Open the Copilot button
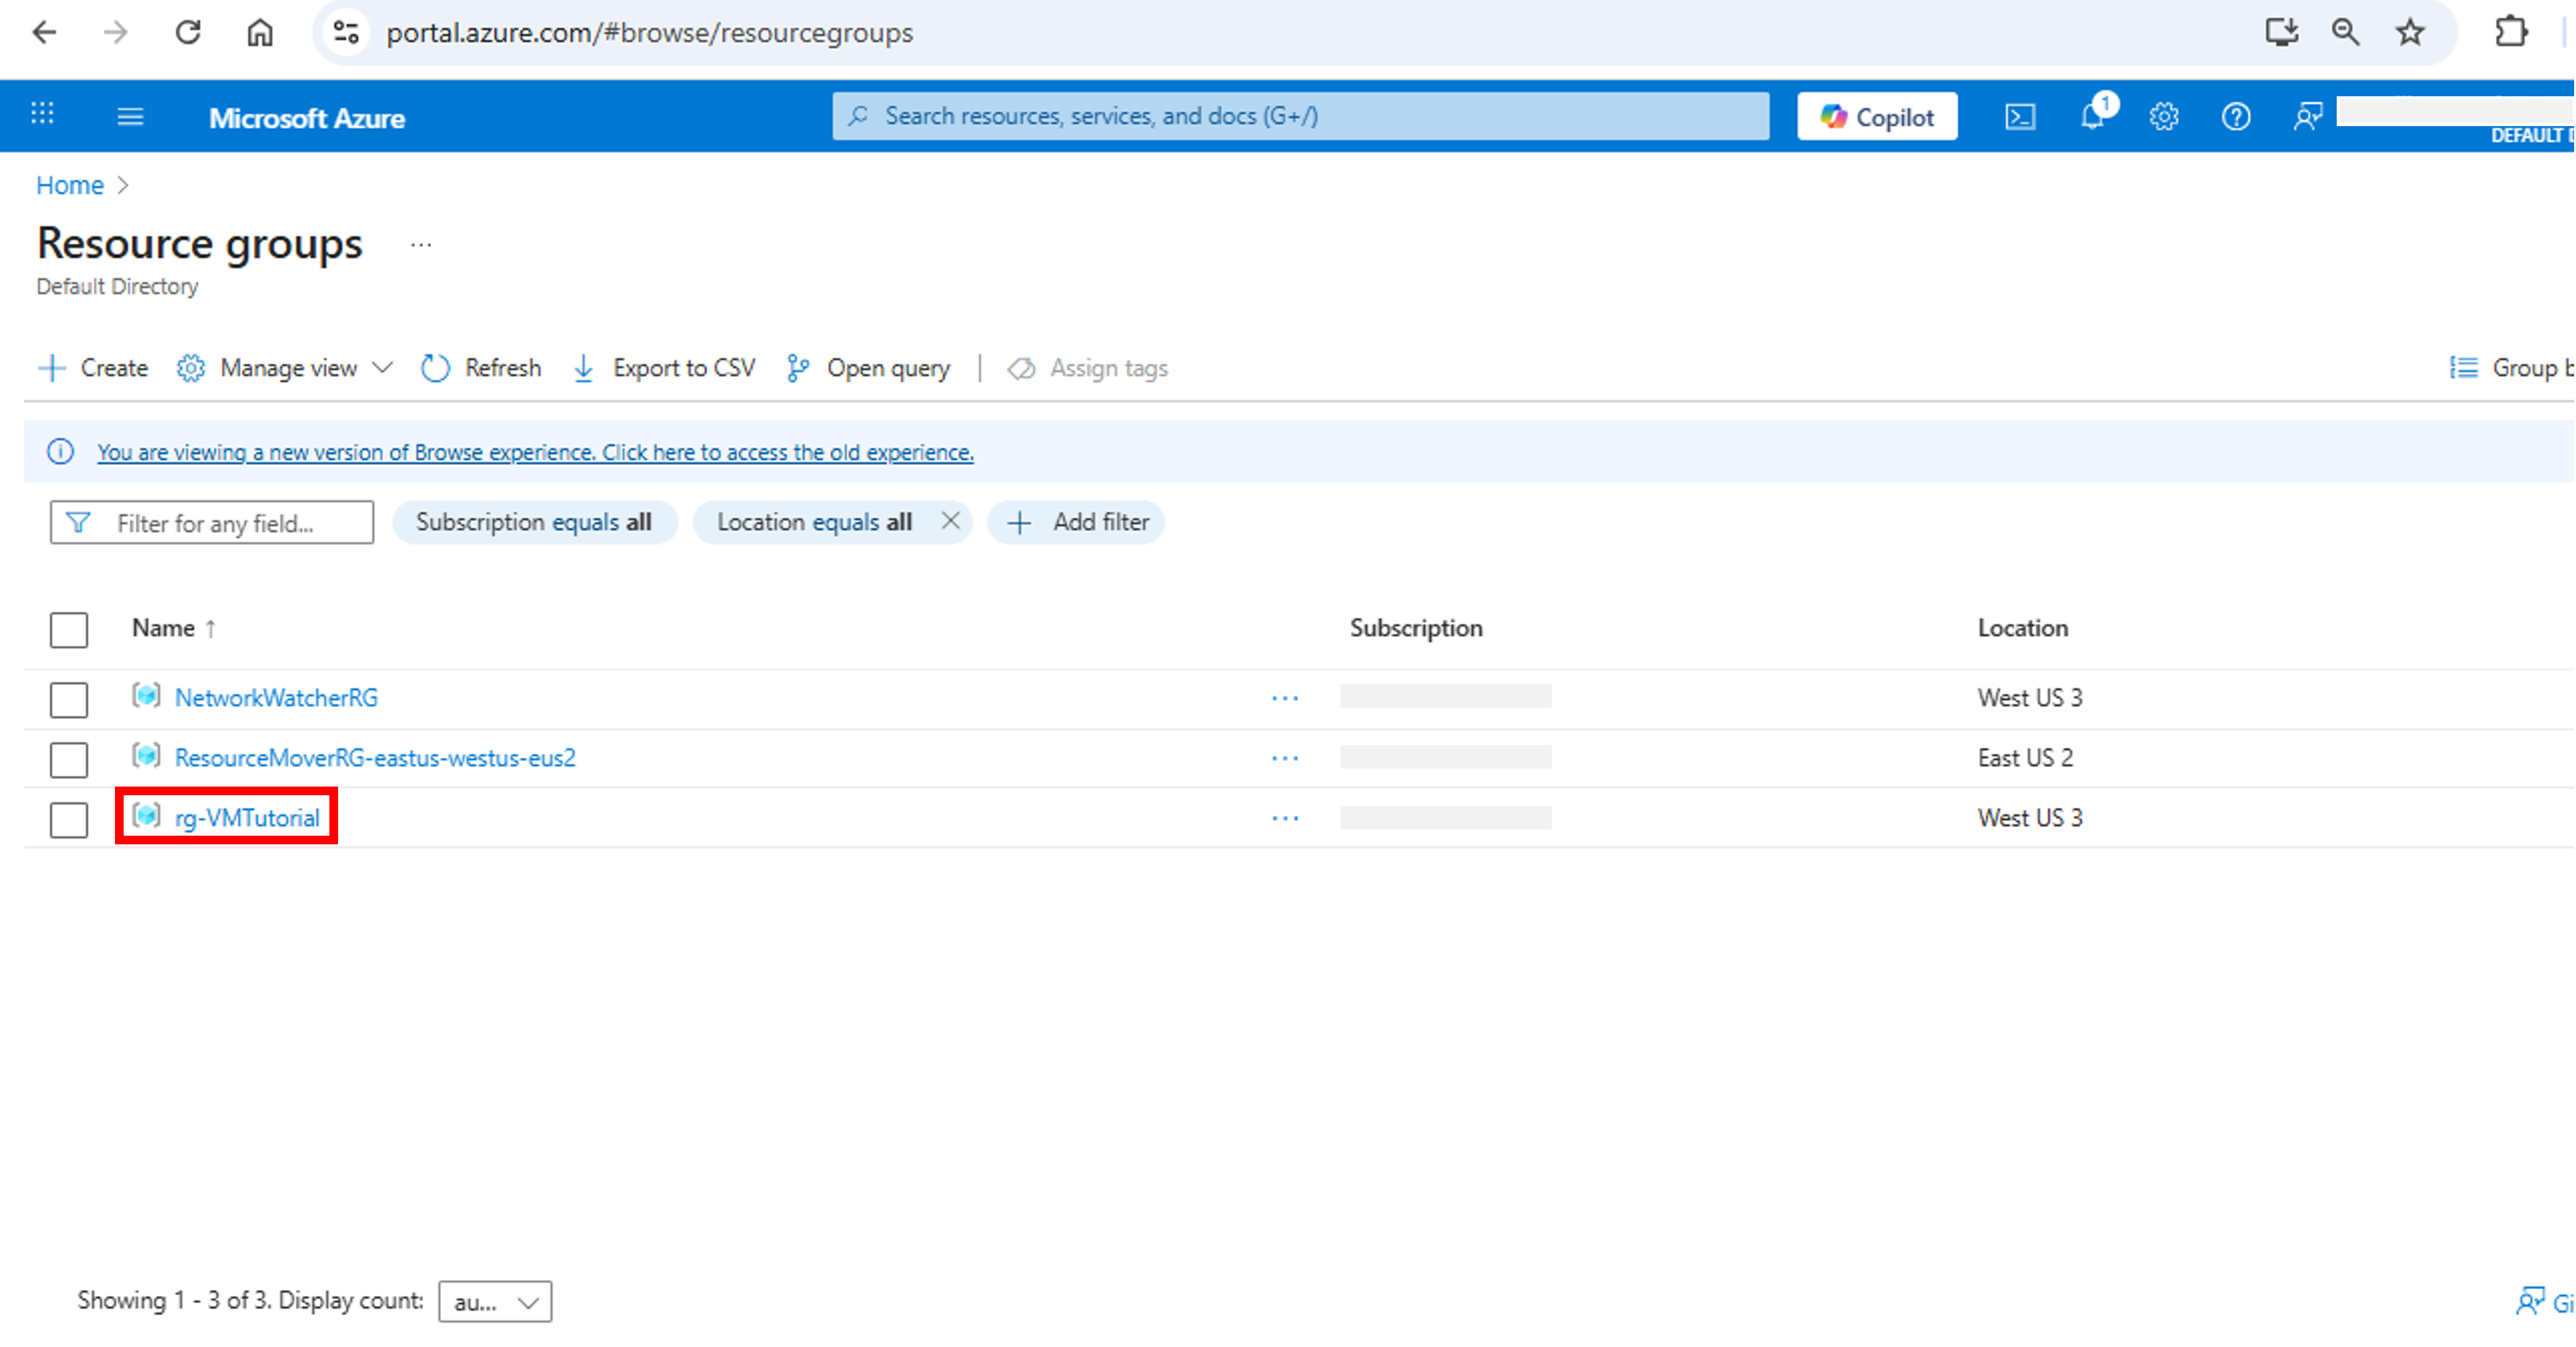2576x1347 pixels. coord(1876,117)
